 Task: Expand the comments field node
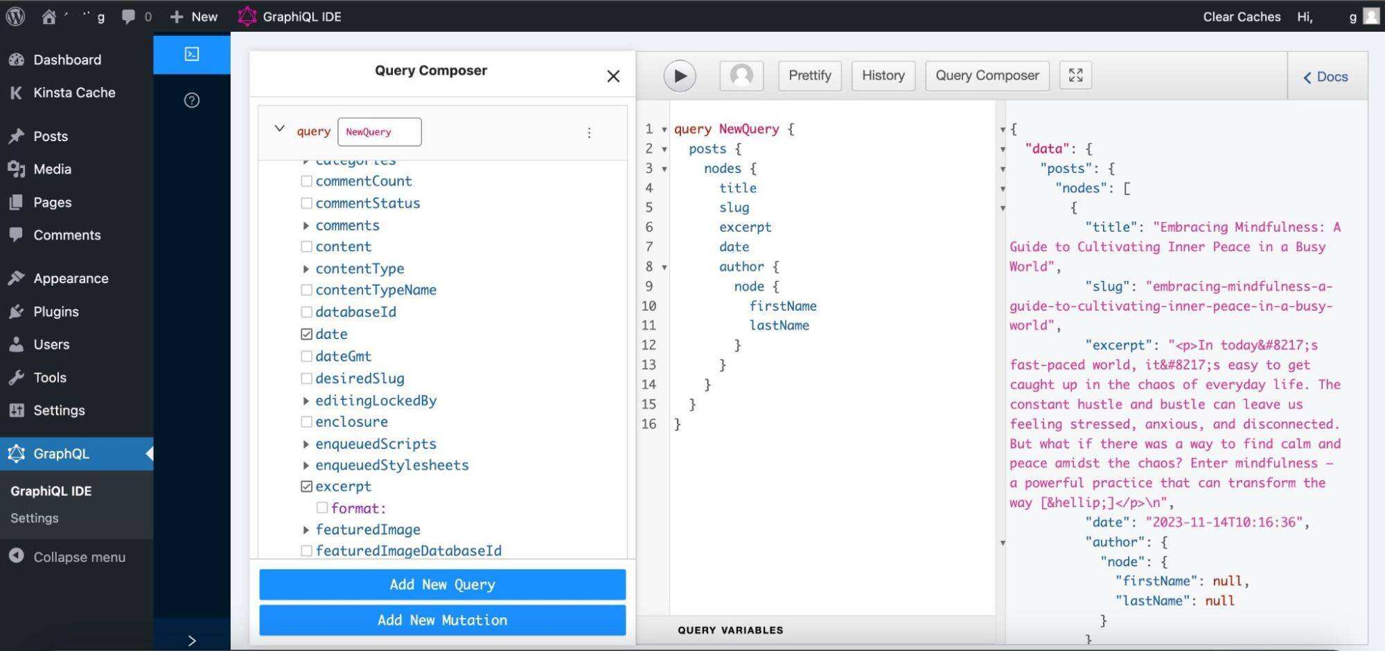[306, 226]
